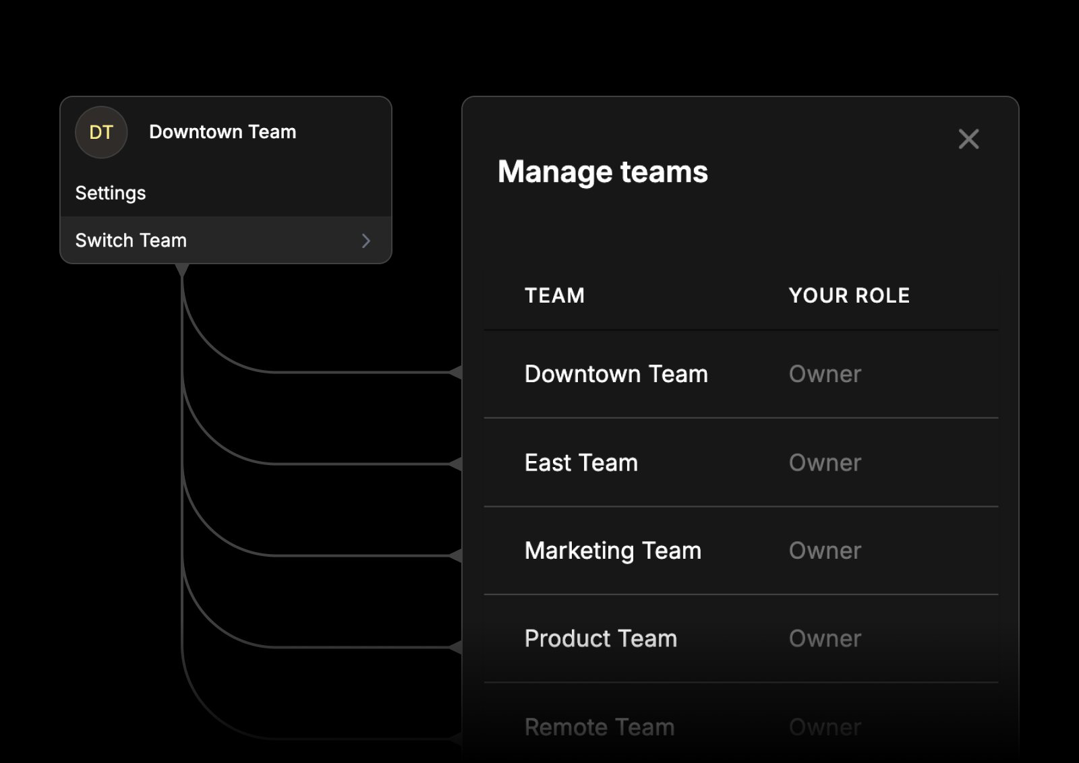Click the Downtown Team name in the dropdown header
This screenshot has height=763, width=1079.
[223, 131]
